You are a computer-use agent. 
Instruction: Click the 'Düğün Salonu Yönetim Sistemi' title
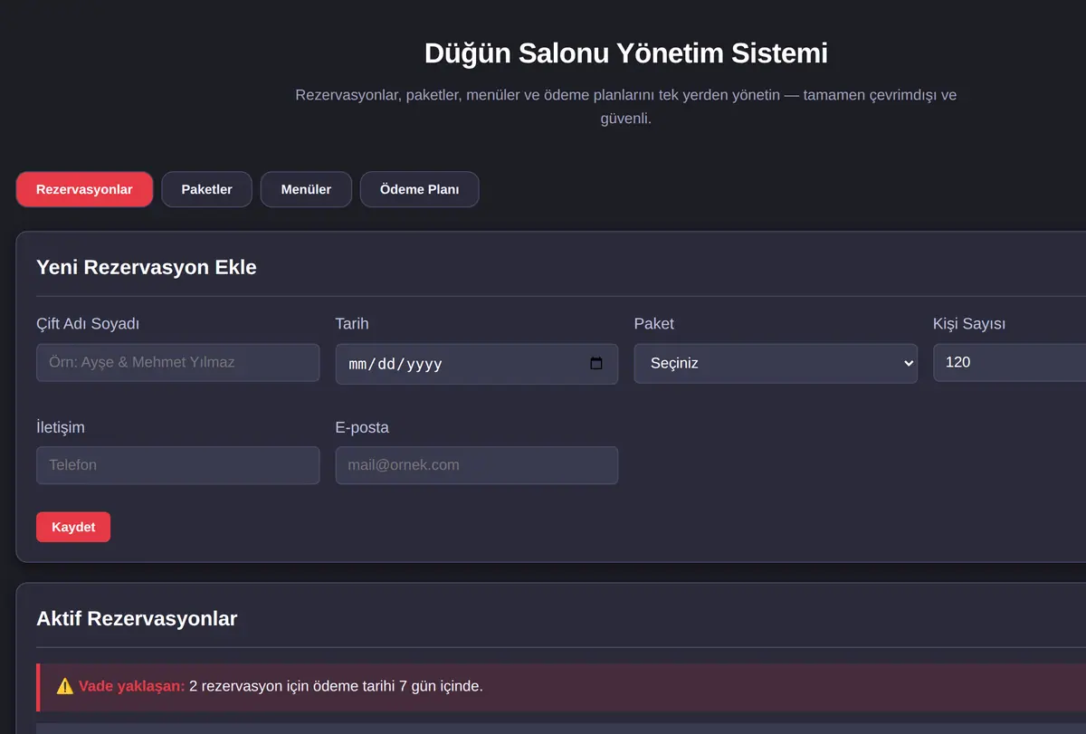626,52
